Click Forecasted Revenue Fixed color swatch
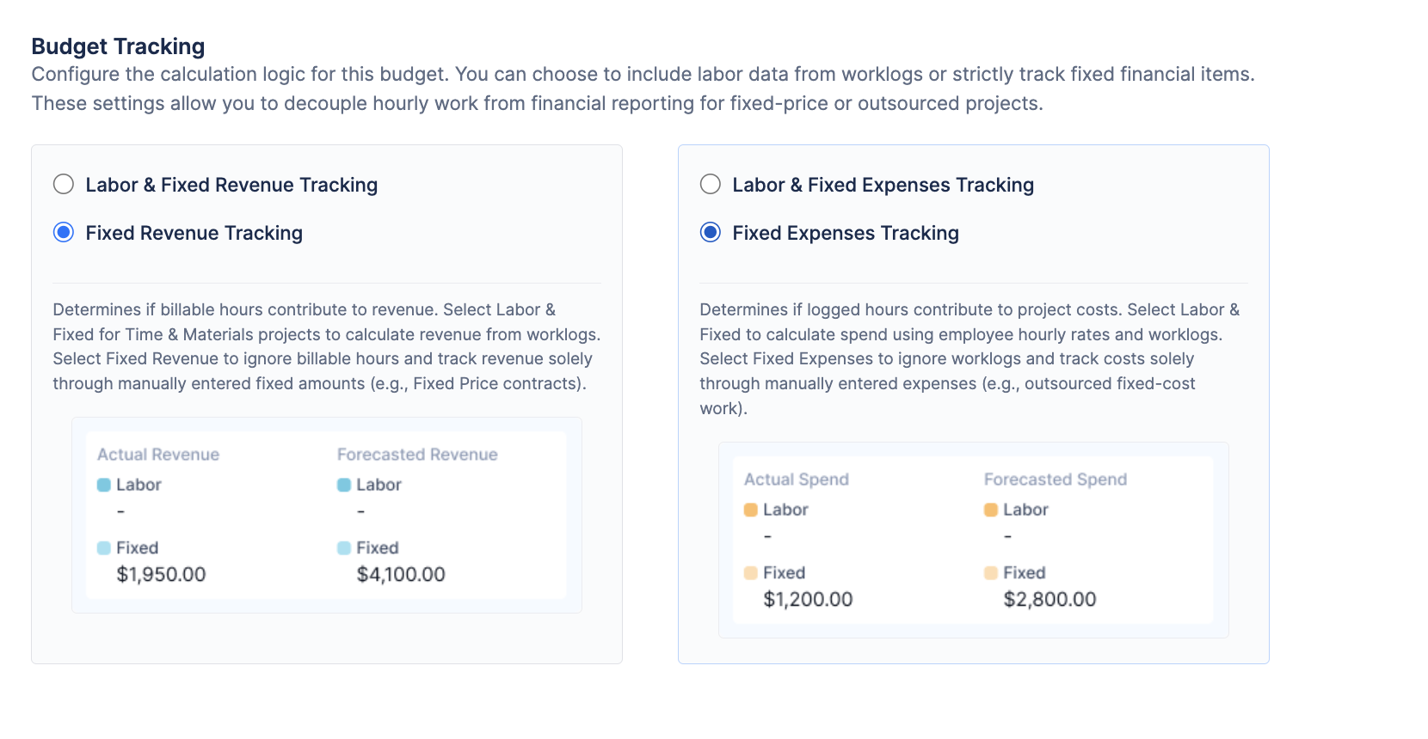1428x739 pixels. pyautogui.click(x=344, y=548)
